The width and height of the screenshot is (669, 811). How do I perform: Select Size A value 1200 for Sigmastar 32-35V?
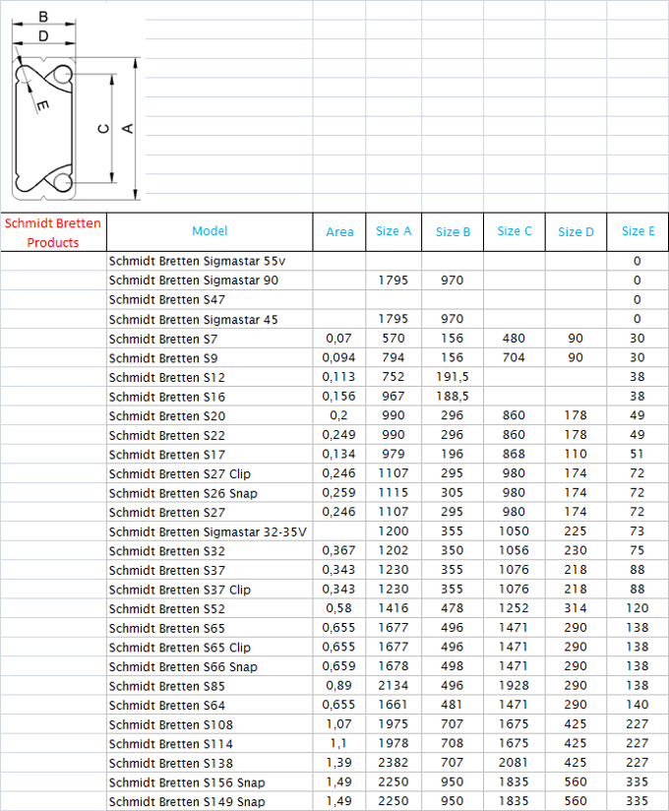click(394, 531)
